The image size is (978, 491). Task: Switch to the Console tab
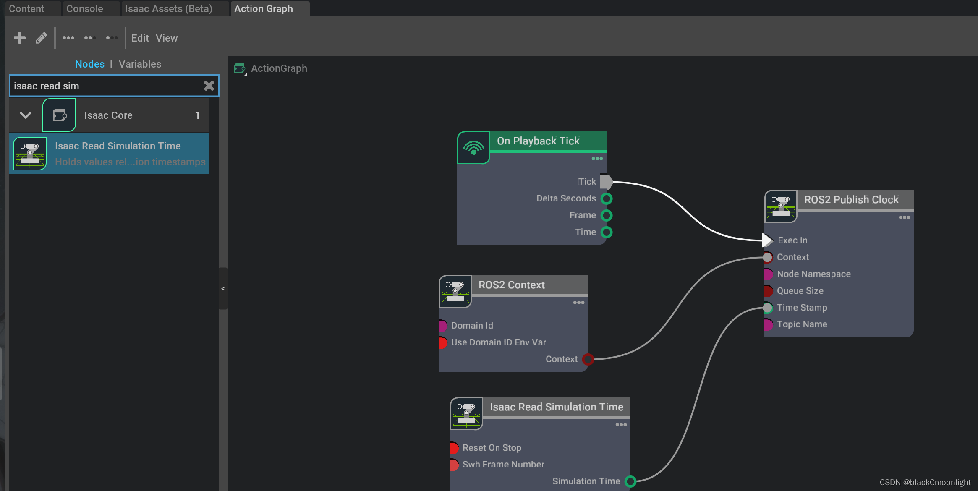(84, 8)
